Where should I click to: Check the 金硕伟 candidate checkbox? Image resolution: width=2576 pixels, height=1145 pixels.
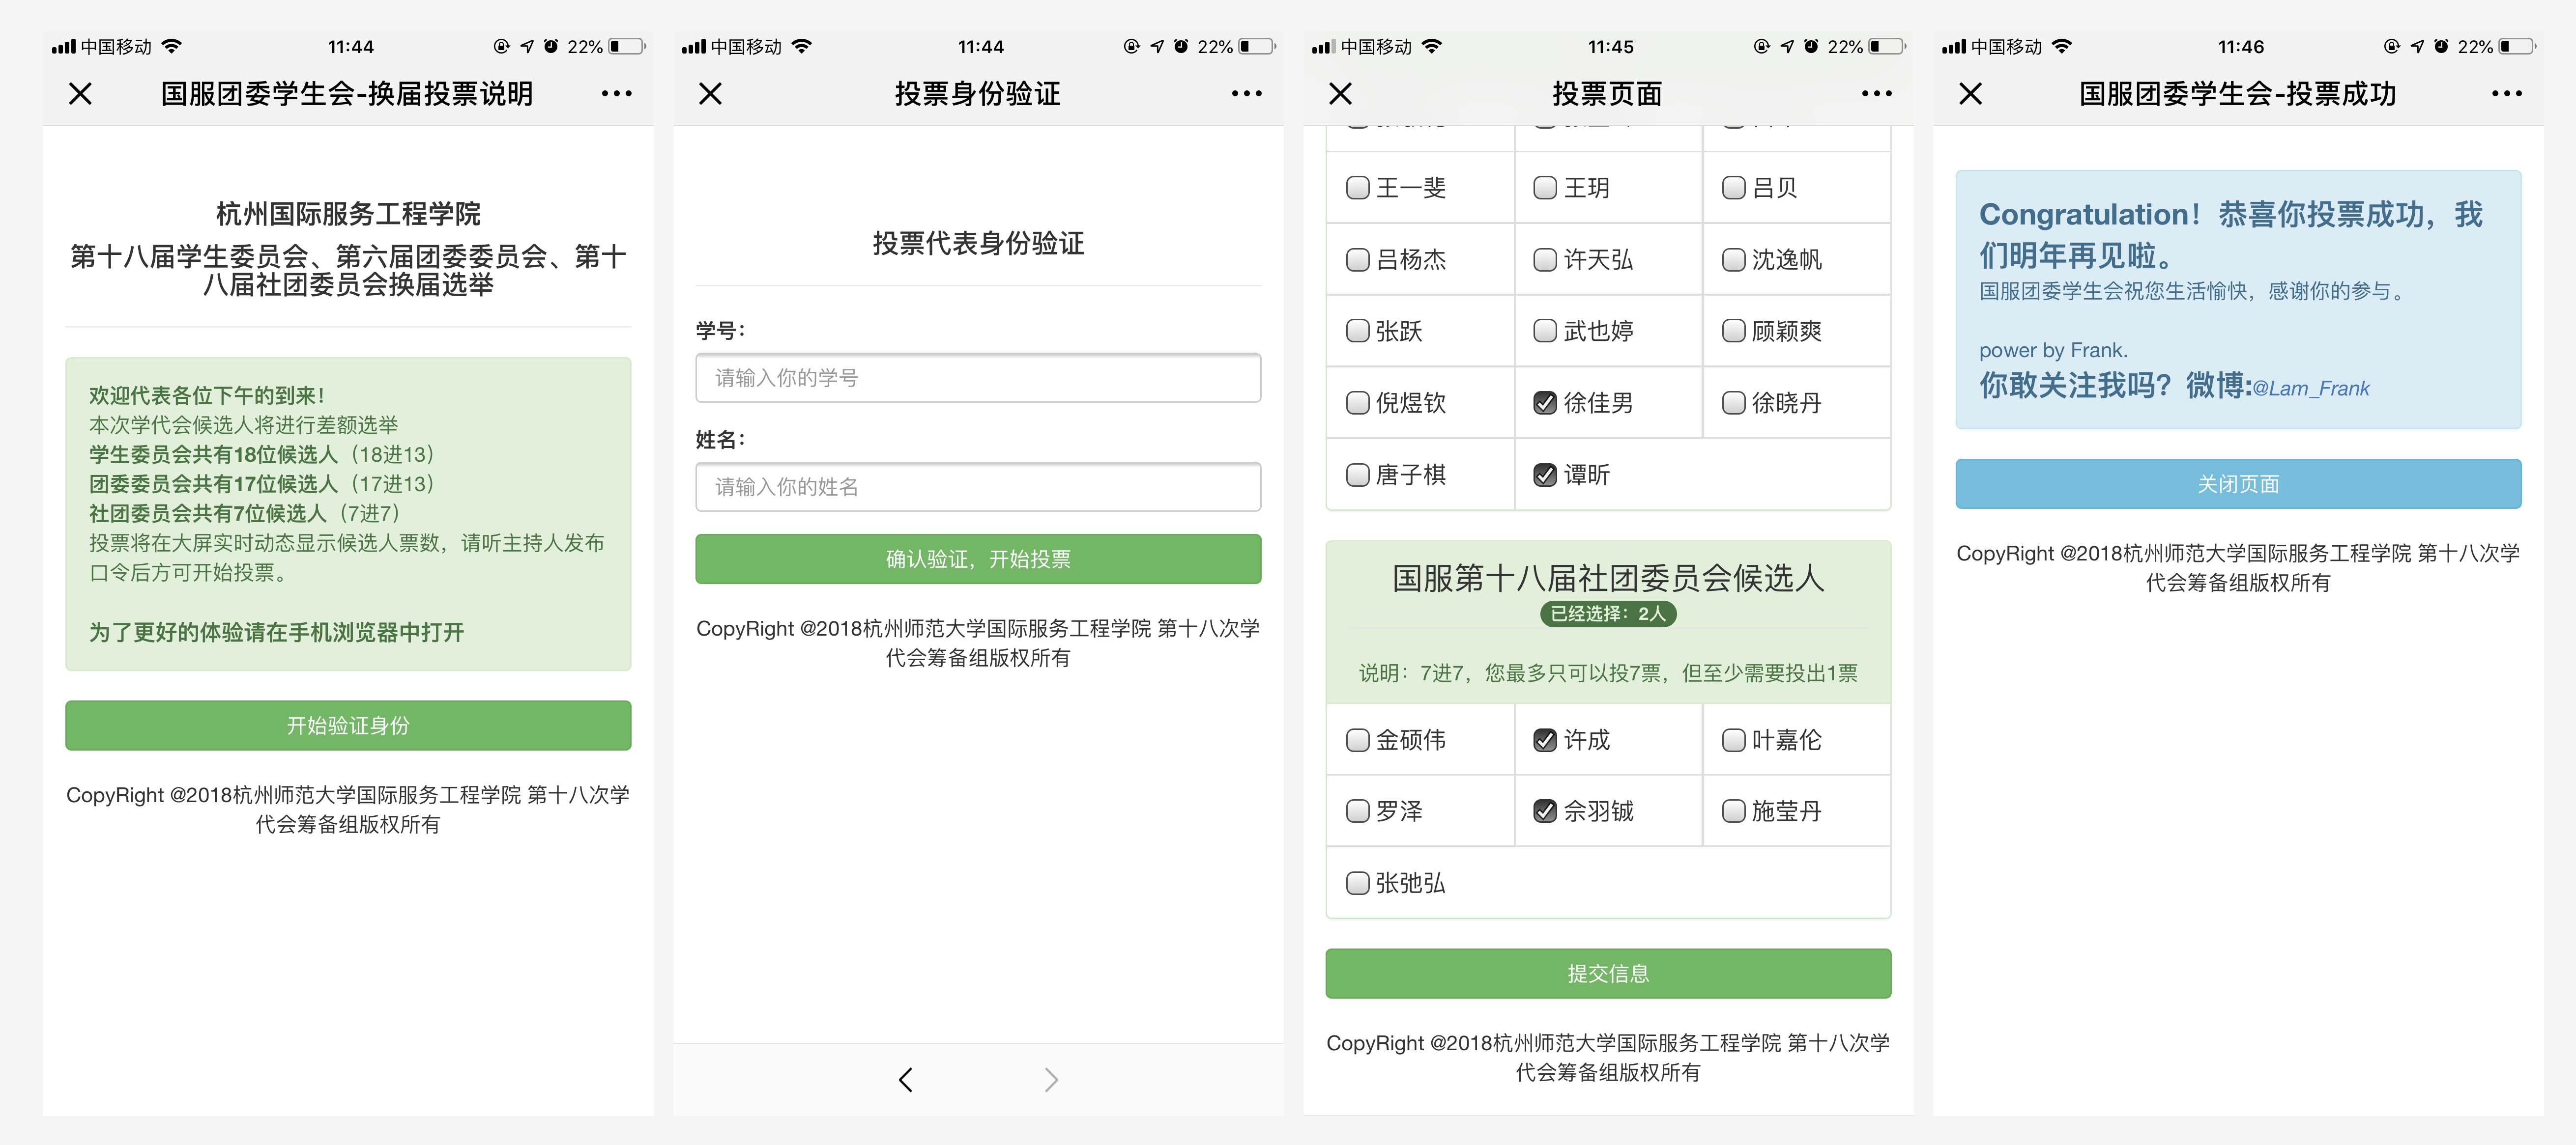click(1357, 740)
